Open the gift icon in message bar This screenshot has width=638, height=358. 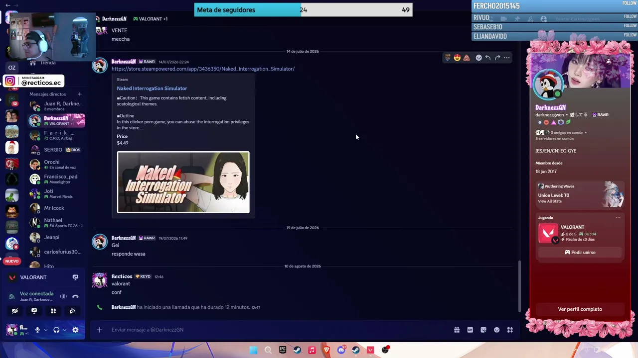[457, 330]
